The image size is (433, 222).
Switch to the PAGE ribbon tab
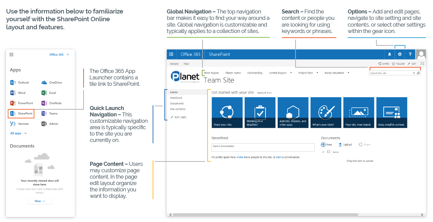(x=186, y=64)
